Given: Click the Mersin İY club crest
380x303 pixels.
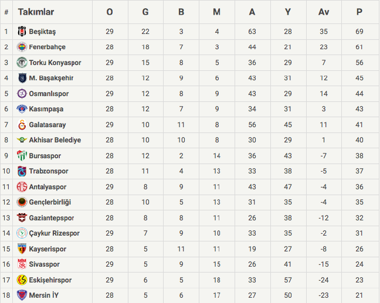Looking at the screenshot, I should (x=22, y=295).
